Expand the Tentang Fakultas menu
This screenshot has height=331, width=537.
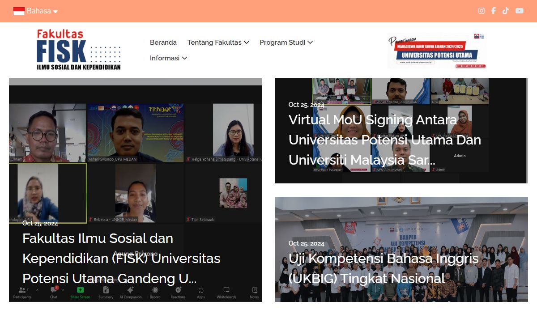tap(218, 42)
